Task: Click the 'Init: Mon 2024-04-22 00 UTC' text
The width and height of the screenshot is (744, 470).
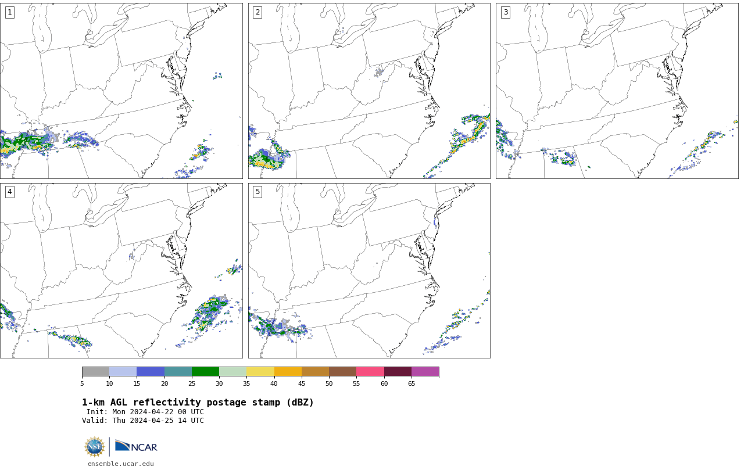Action: tap(145, 412)
